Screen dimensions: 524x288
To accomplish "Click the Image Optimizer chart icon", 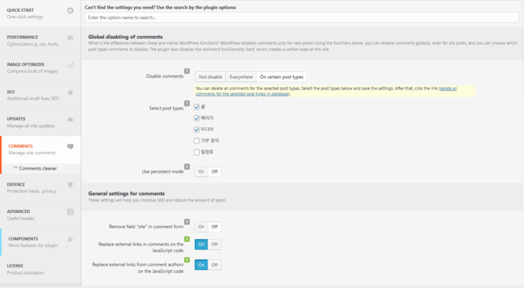I will point(70,65).
